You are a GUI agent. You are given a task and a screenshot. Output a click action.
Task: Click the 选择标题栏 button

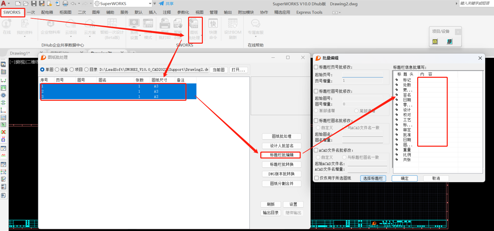(373, 178)
